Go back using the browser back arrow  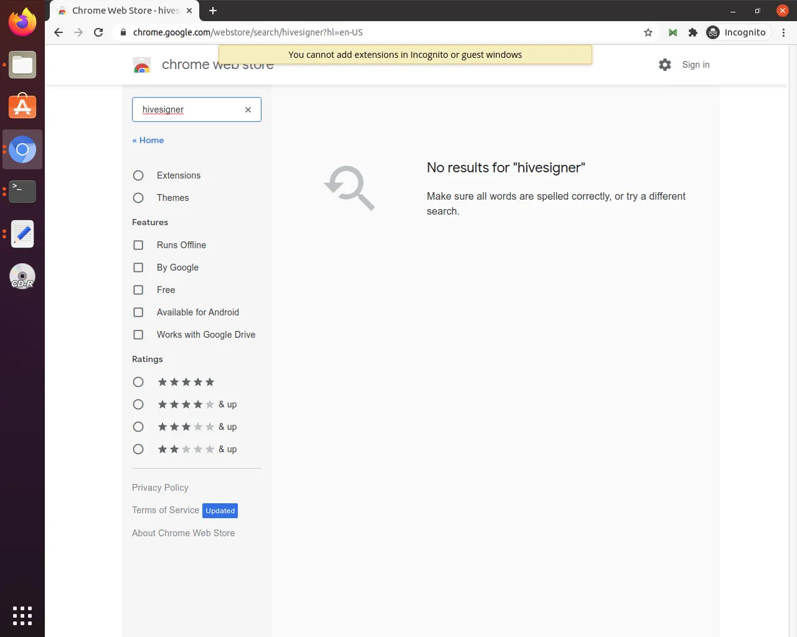pos(59,32)
